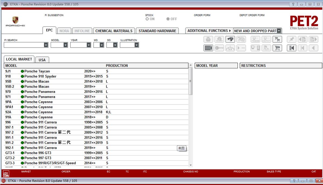
Task: Open the binoculars search tool
Action: click(230, 39)
